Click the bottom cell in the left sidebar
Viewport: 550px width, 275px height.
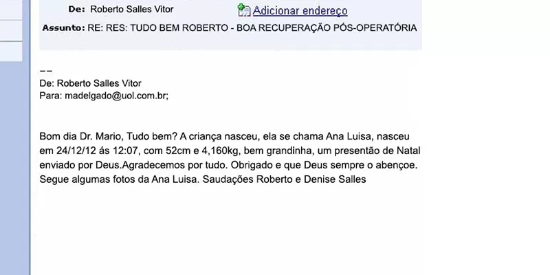coord(11,51)
